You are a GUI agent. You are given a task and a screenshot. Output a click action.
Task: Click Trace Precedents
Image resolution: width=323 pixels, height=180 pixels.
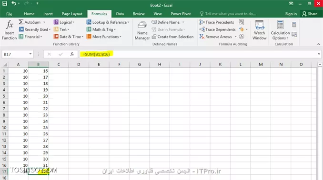click(217, 22)
